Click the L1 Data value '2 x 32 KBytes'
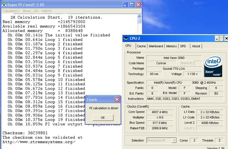The width and height of the screenshot is (228, 149). (210, 112)
